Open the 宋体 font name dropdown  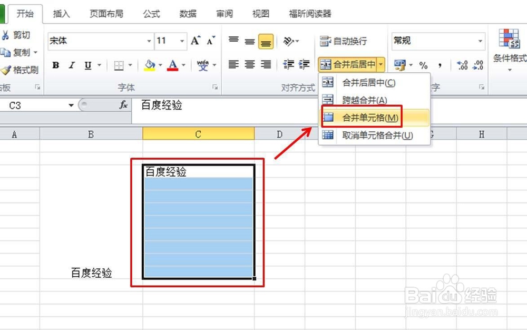pyautogui.click(x=150, y=41)
